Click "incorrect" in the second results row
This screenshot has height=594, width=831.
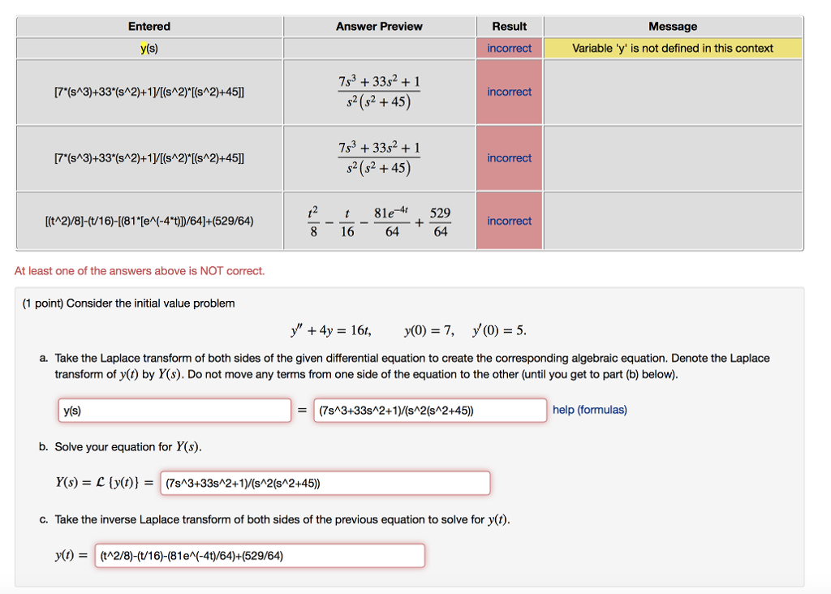(509, 92)
